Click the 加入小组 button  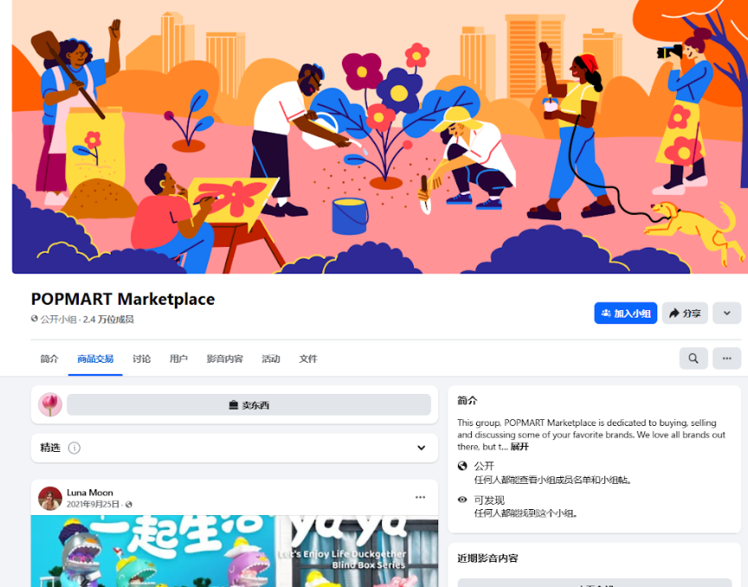[625, 313]
